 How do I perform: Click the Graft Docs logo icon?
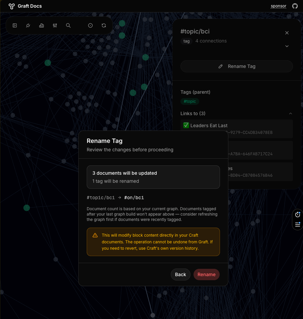[11, 6]
